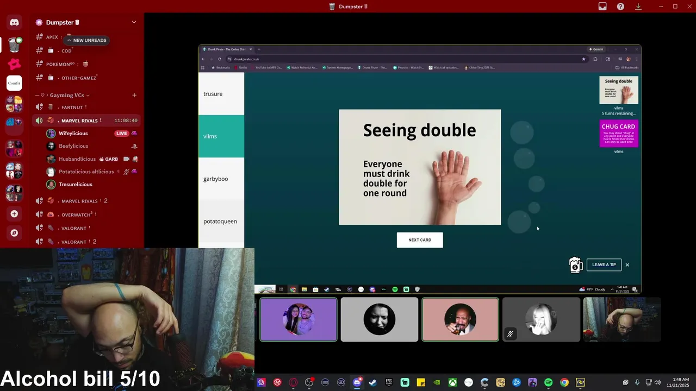The height and width of the screenshot is (391, 696).
Task: Click LEAVE A TIP button
Action: pos(604,264)
